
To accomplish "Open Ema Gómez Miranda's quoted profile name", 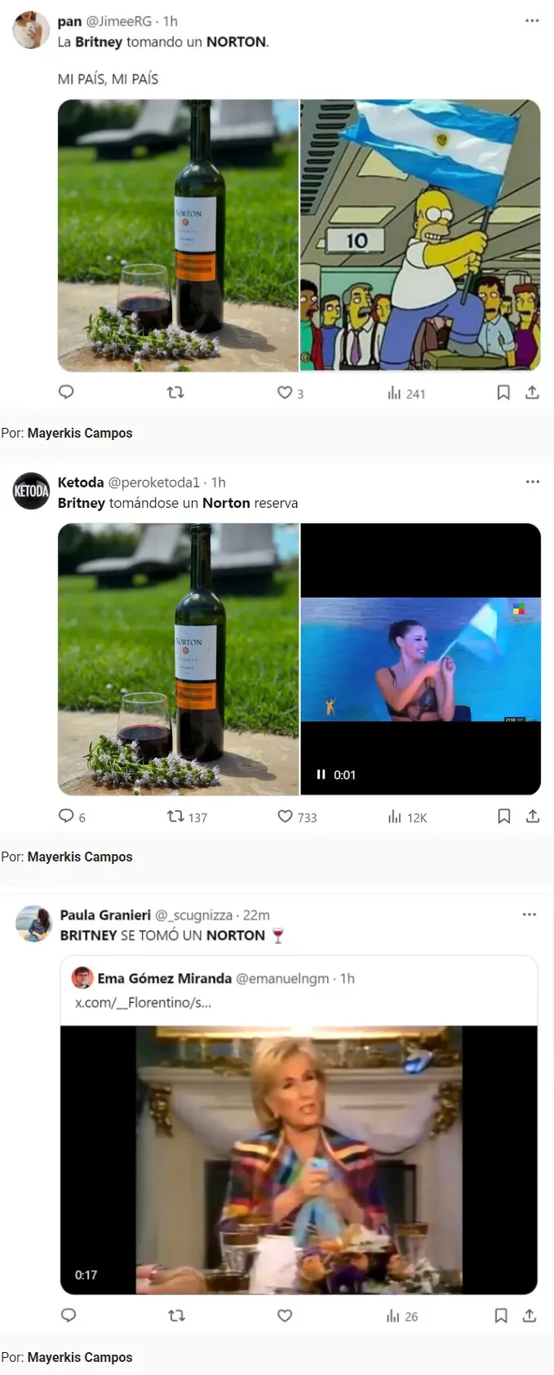I will (164, 978).
